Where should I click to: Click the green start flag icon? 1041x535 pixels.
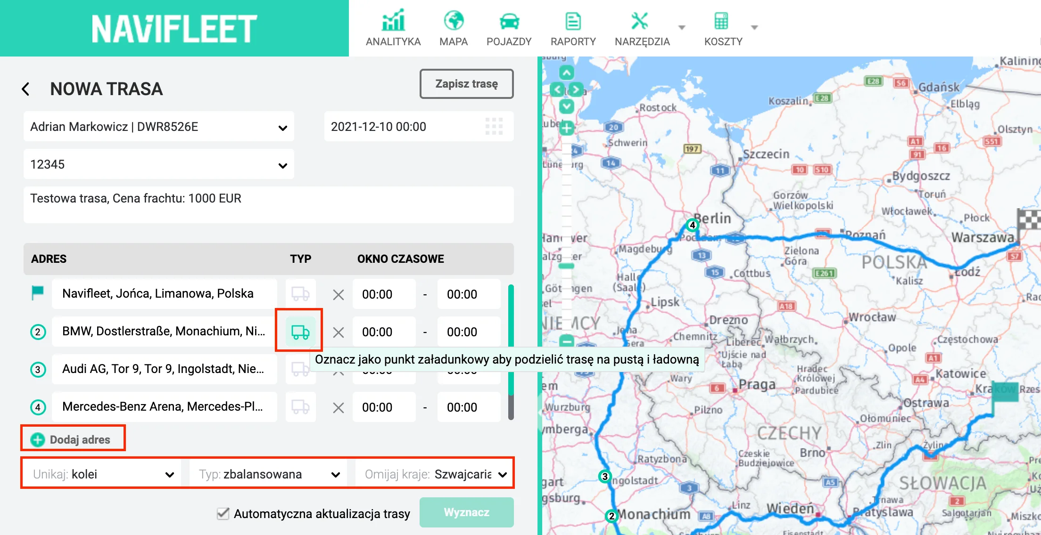tap(37, 293)
